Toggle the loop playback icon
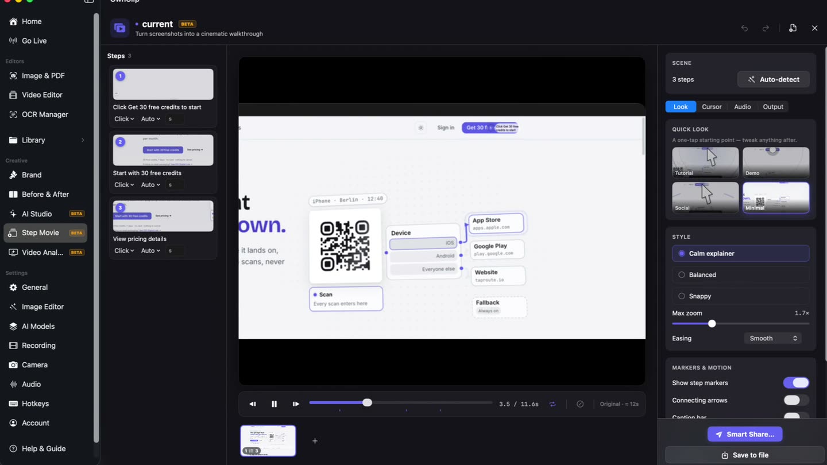The width and height of the screenshot is (827, 465). click(552, 404)
